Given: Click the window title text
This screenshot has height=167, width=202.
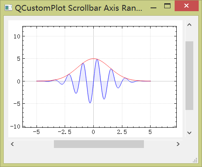Looking at the screenshot, I should point(78,8).
